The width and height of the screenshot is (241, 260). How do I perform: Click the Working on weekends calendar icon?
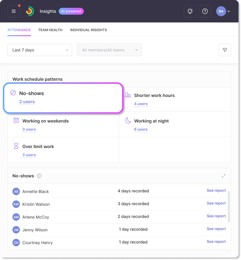tap(16, 120)
